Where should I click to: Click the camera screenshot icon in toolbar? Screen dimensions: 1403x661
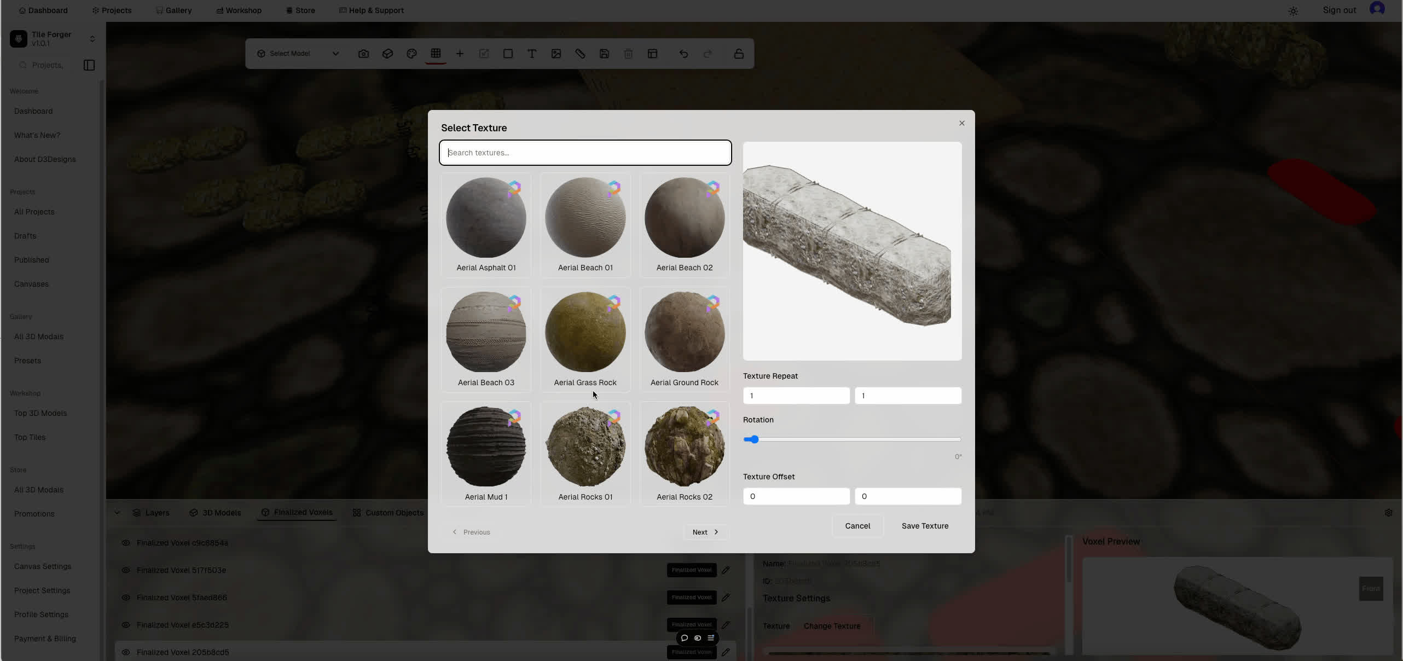pos(363,54)
